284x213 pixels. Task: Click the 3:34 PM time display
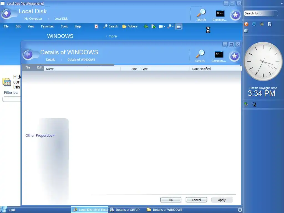(x=262, y=93)
